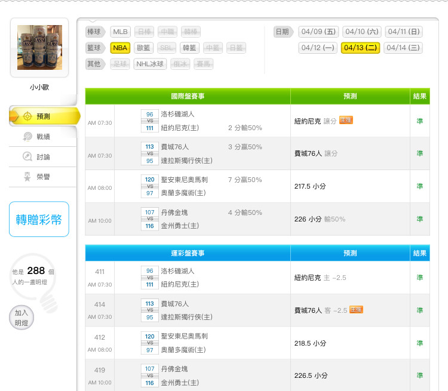Select the 日棒 league filter

coord(145,32)
